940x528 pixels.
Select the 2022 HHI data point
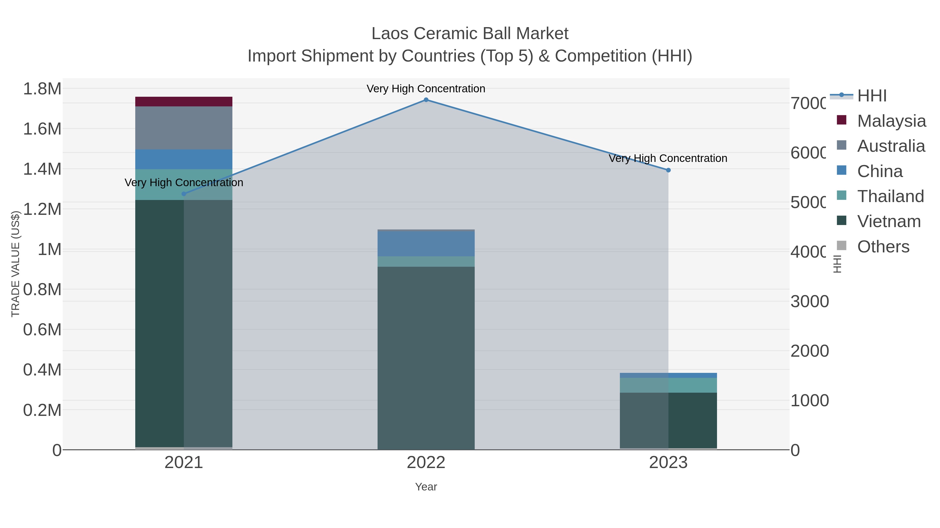[x=426, y=100]
